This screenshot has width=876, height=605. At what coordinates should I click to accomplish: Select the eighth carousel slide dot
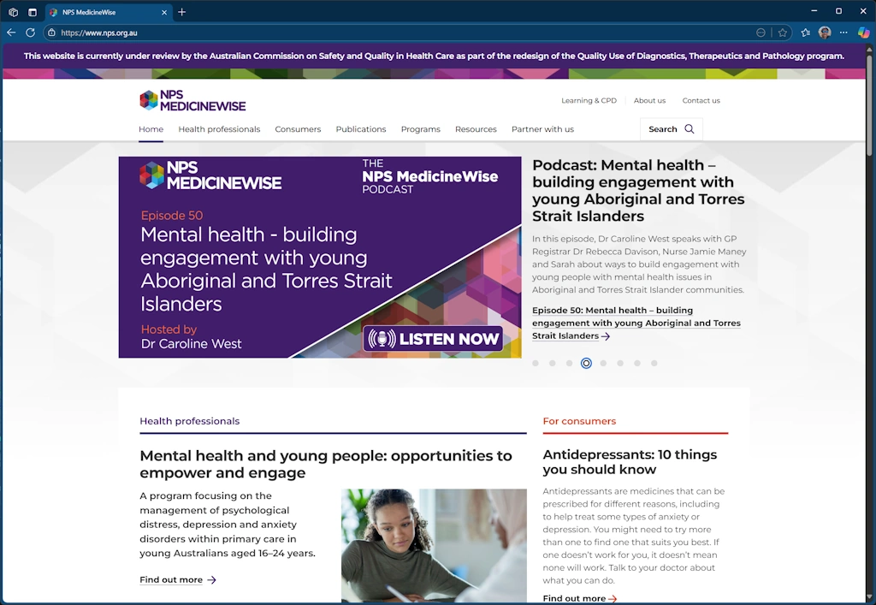654,363
